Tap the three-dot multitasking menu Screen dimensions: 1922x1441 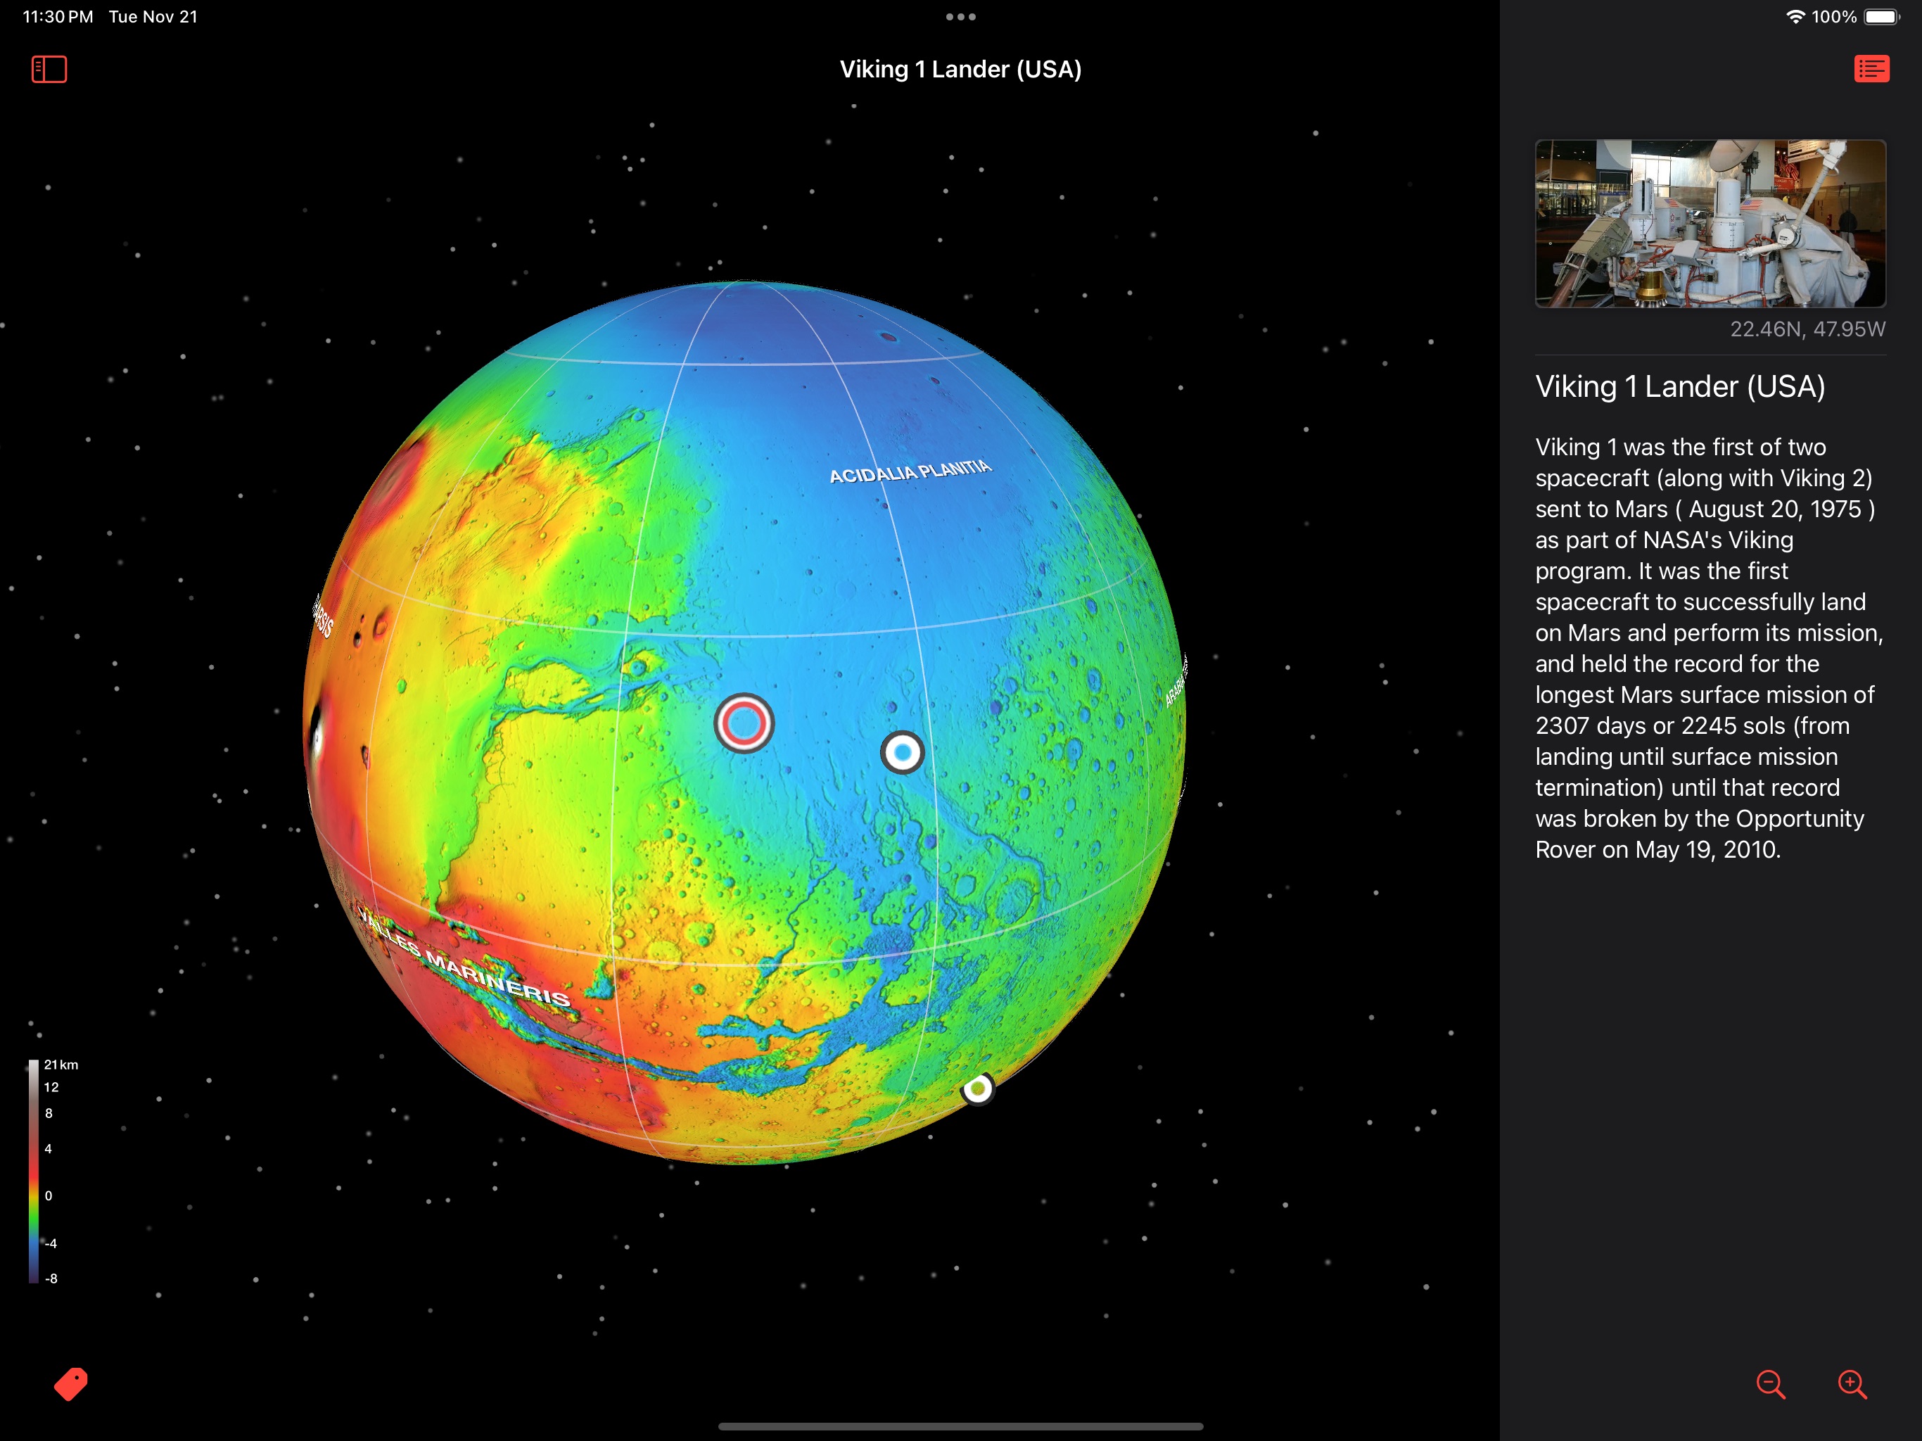point(960,16)
